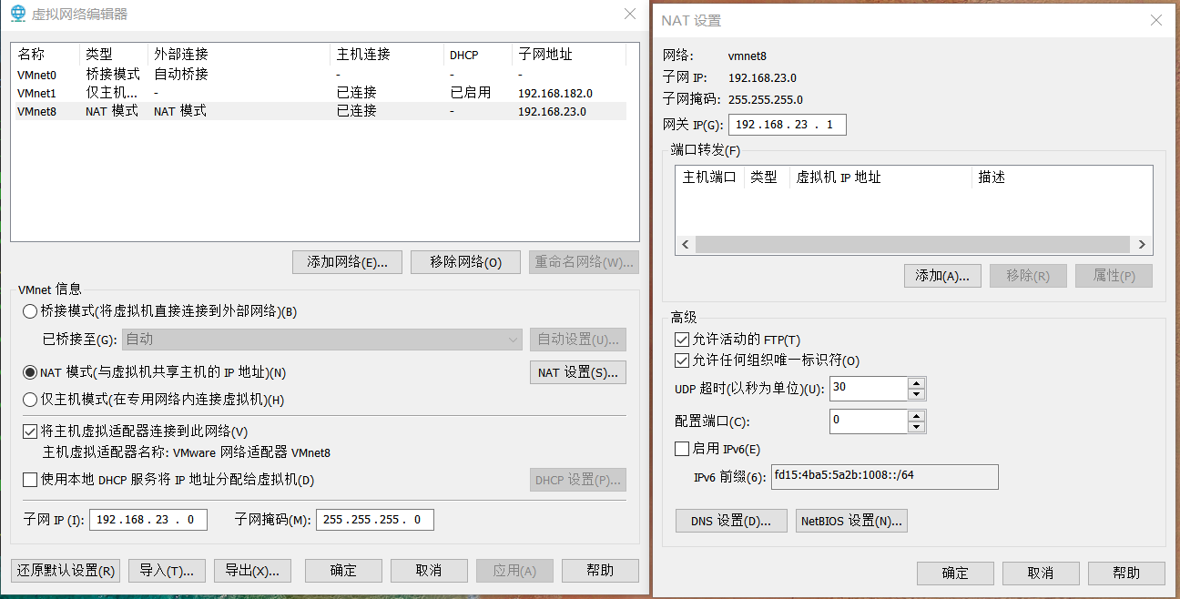Click the port forwarding horizontal scrollbar track
This screenshot has height=599, width=1180.
pyautogui.click(x=913, y=245)
